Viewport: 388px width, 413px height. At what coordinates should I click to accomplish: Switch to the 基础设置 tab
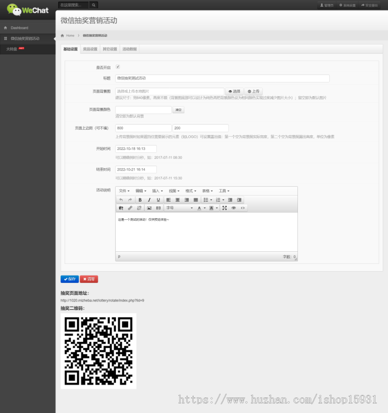coord(70,49)
